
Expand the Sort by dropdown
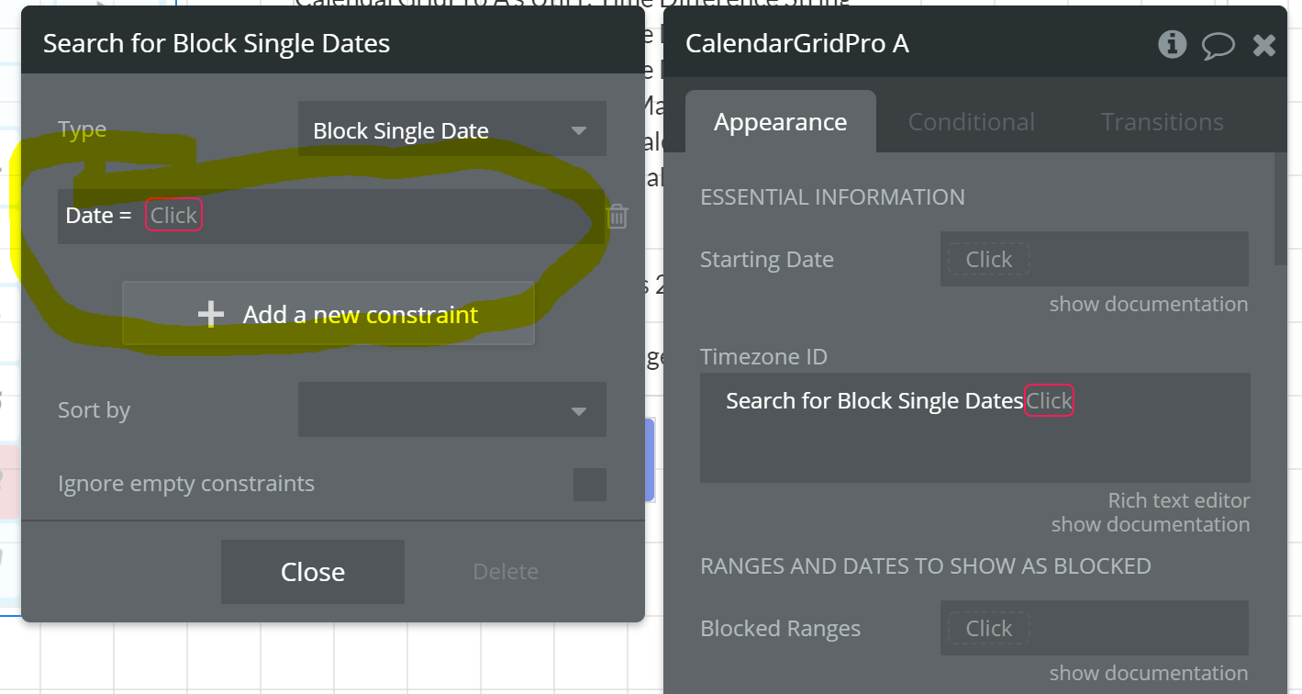click(x=451, y=410)
